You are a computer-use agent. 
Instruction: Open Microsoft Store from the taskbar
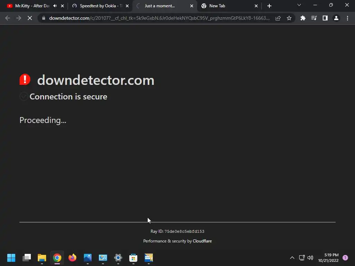click(133, 258)
